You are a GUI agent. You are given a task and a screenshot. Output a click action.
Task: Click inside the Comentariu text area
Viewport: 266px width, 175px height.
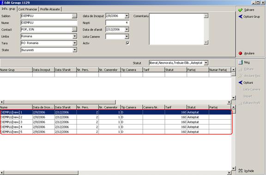(176, 29)
